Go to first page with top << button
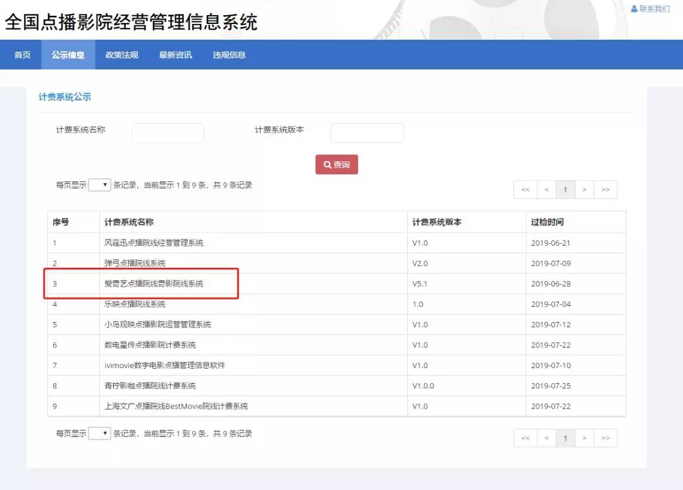Screen dimensions: 683x490 (x=525, y=189)
